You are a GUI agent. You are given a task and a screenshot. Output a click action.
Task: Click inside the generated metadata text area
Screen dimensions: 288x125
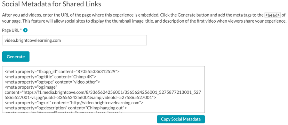(103, 90)
